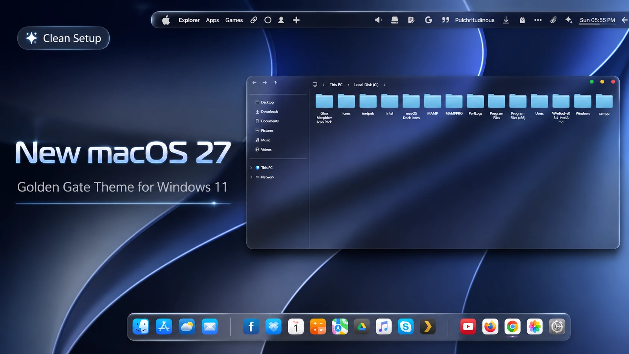Click the Sun 05:55 PM clock
The image size is (629, 354).
pos(597,20)
